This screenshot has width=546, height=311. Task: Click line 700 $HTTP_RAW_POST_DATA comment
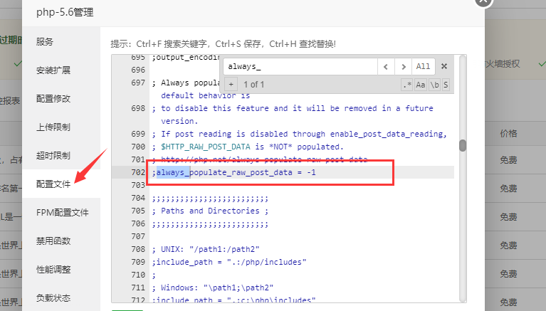pyautogui.click(x=248, y=147)
